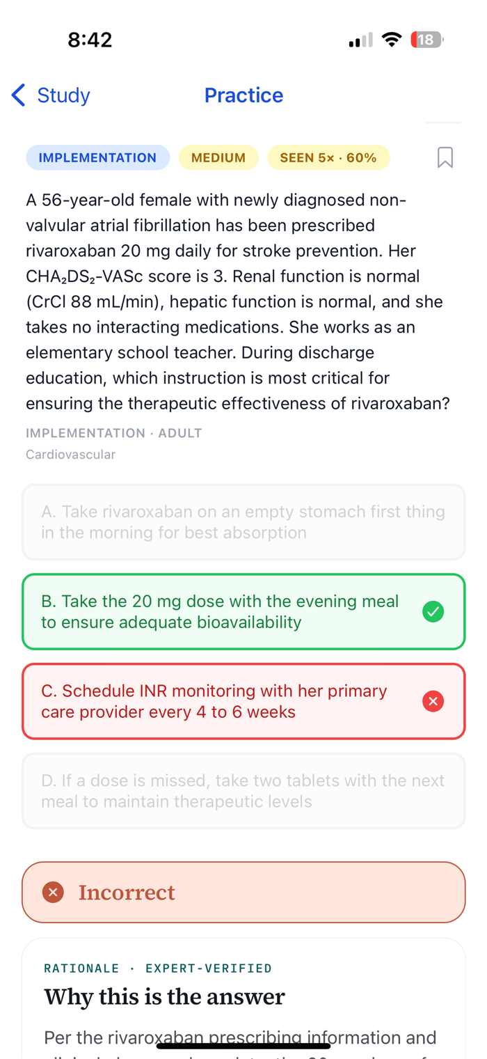Select answer B about evening meal dosing
This screenshot has width=487, height=1059.
(x=243, y=611)
